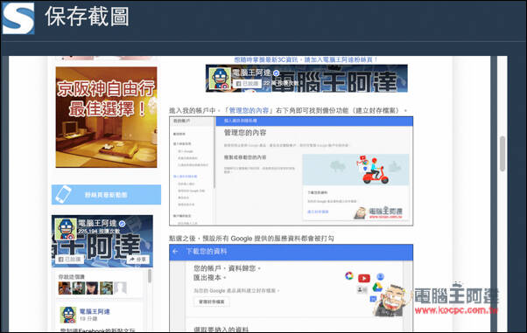
Task: Click the 分享 share button in Facebook widget
Action: coord(138,260)
